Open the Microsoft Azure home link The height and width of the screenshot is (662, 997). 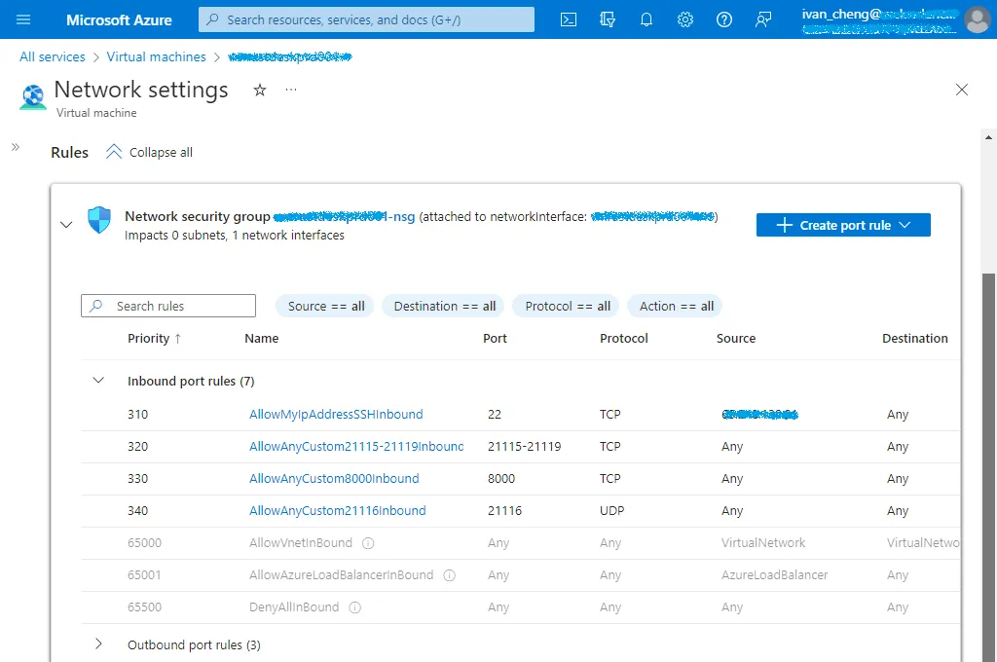[119, 19]
